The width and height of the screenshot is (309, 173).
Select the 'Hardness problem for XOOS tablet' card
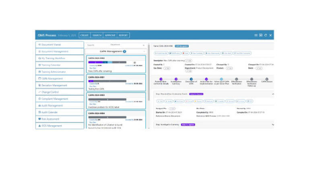[x=116, y=101]
